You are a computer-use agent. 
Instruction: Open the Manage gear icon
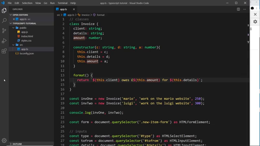tap(4, 140)
